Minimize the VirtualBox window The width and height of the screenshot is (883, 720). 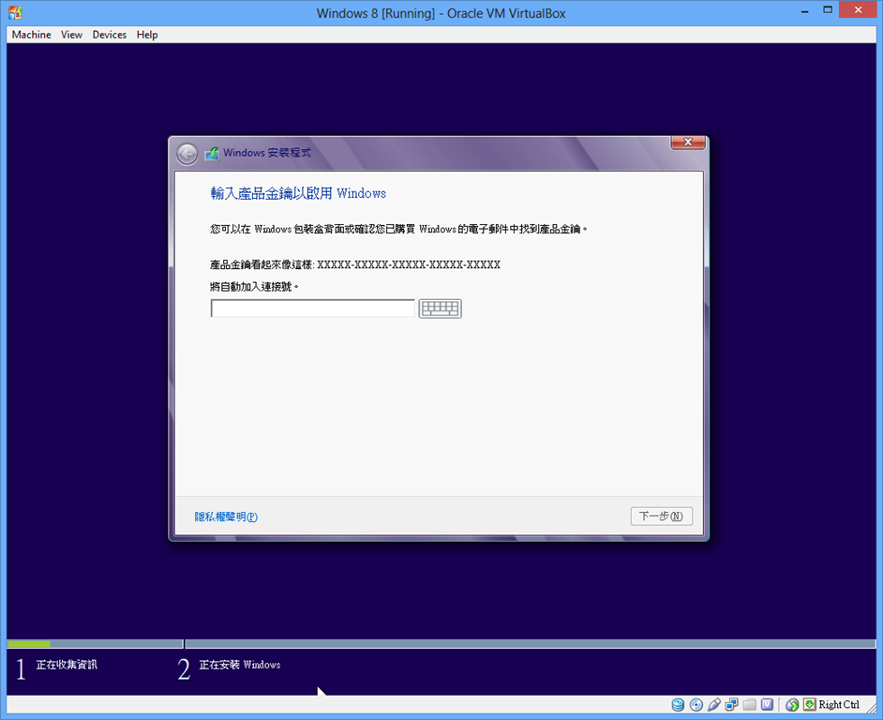coord(804,11)
